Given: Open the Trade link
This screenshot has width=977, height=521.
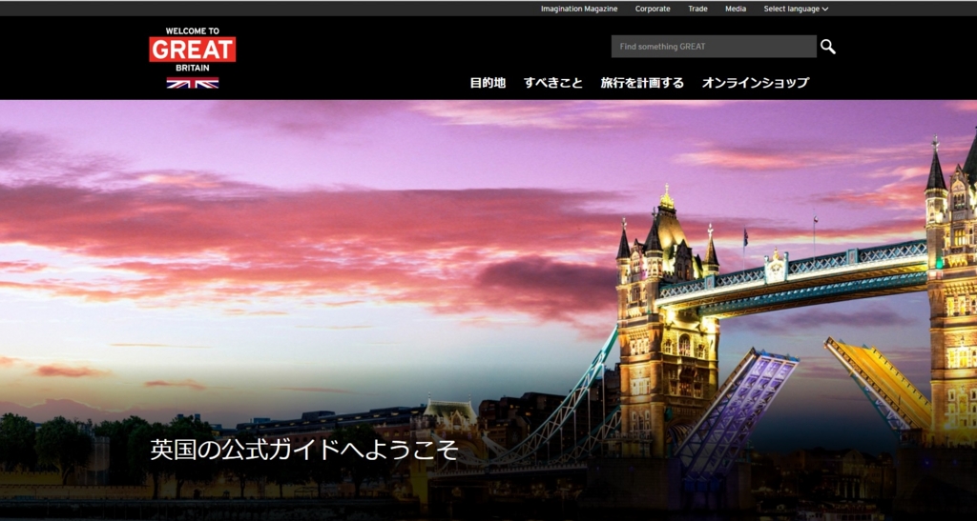Looking at the screenshot, I should pyautogui.click(x=697, y=9).
